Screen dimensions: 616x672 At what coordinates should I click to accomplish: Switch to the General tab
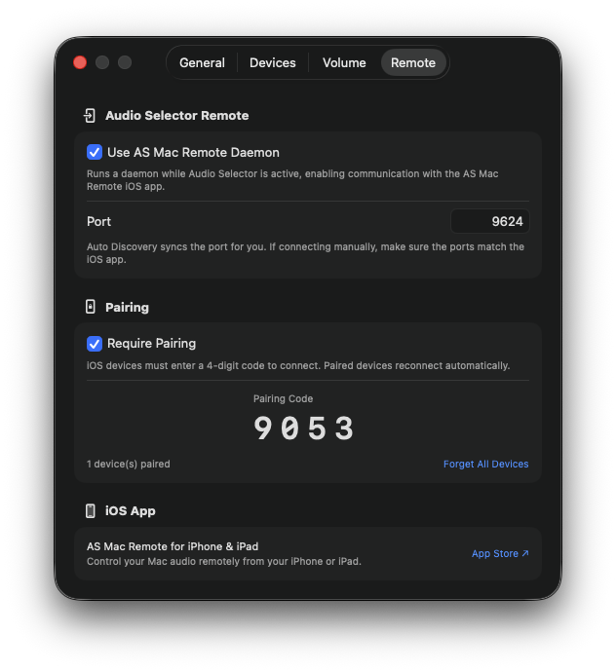(x=202, y=63)
